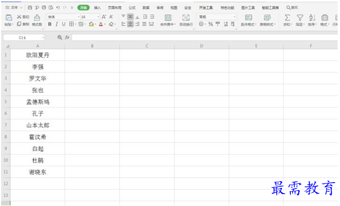Decrease font size with the smaller A icon
Screen dimensions: 340x206
pyautogui.click(x=111, y=17)
